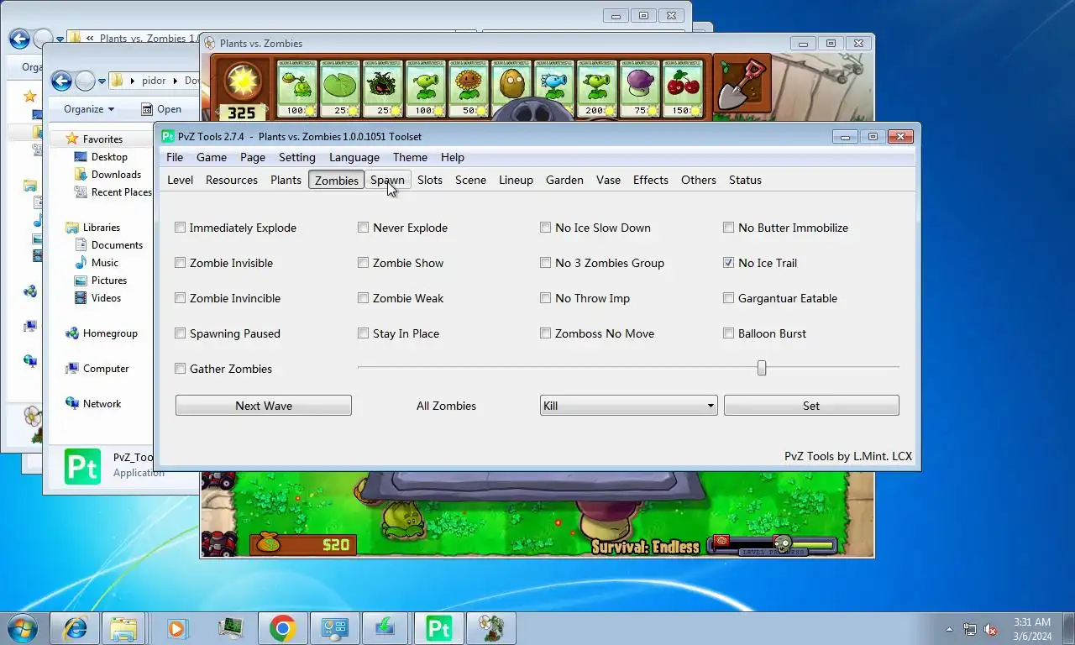Click the PvZ_Tools application Pt icon in Explorer
The width and height of the screenshot is (1075, 645).
pos(82,467)
